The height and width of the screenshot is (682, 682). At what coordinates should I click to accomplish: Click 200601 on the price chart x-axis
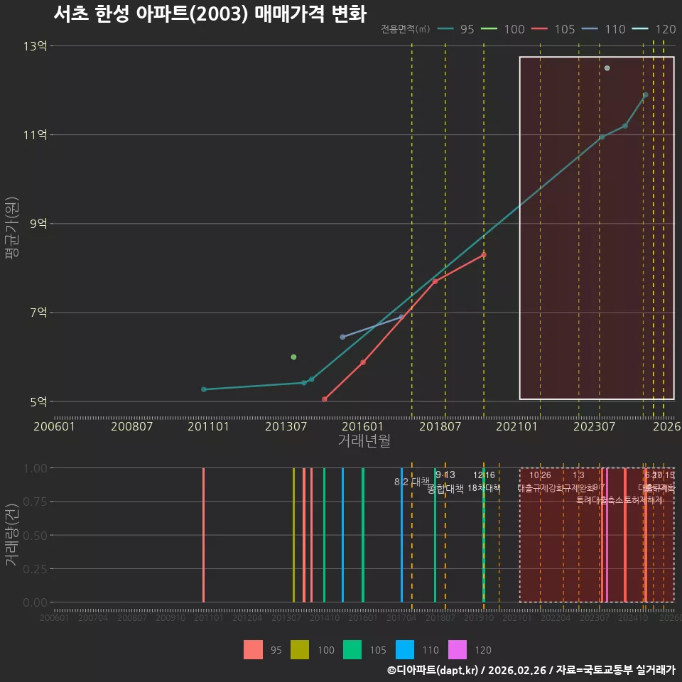click(x=55, y=426)
